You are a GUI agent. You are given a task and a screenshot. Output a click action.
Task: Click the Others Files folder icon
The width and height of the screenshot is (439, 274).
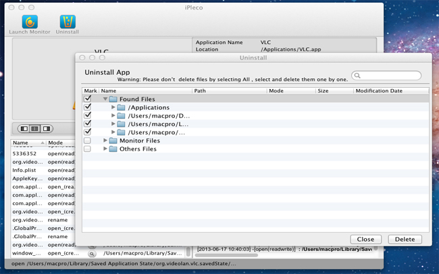pyautogui.click(x=113, y=148)
